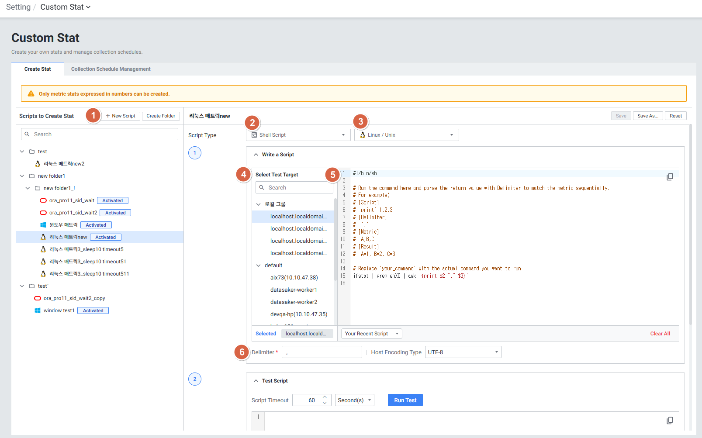Click the New Script button
Viewport: 702px width, 438px height.
click(x=121, y=116)
